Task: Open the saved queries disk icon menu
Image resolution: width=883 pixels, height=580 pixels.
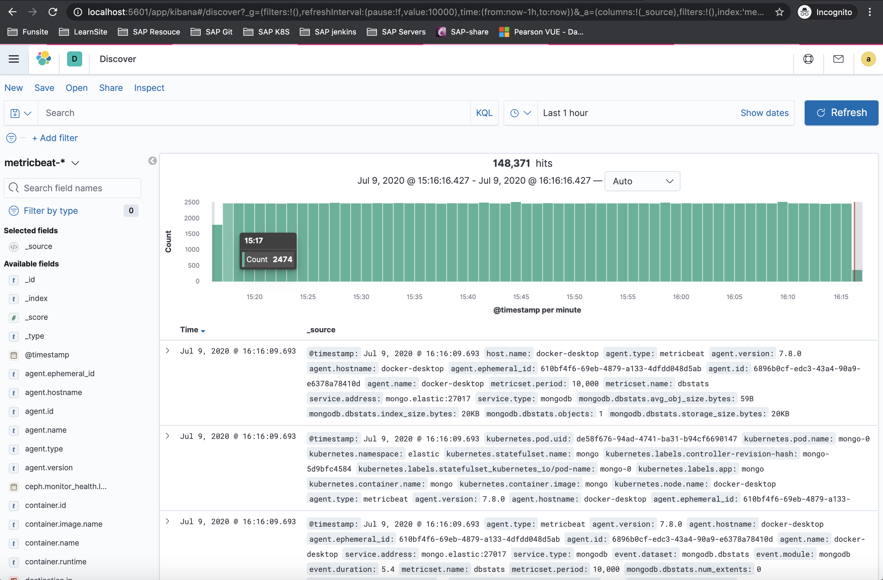Action: 21,113
